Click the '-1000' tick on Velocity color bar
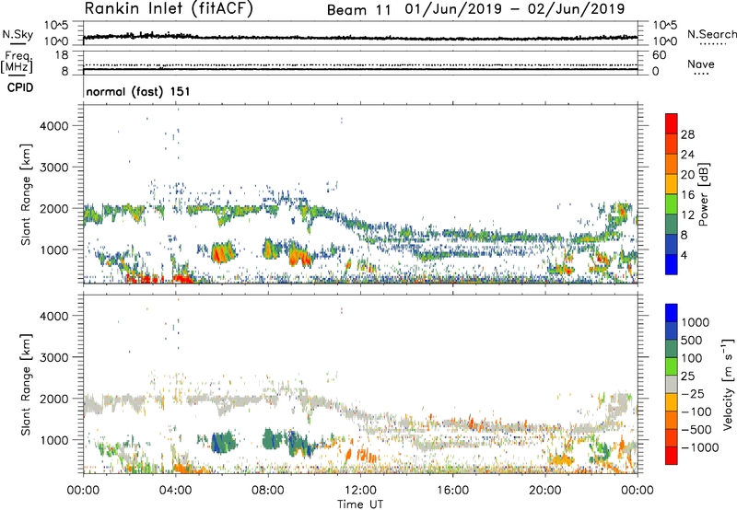737x510 pixels. (699, 447)
